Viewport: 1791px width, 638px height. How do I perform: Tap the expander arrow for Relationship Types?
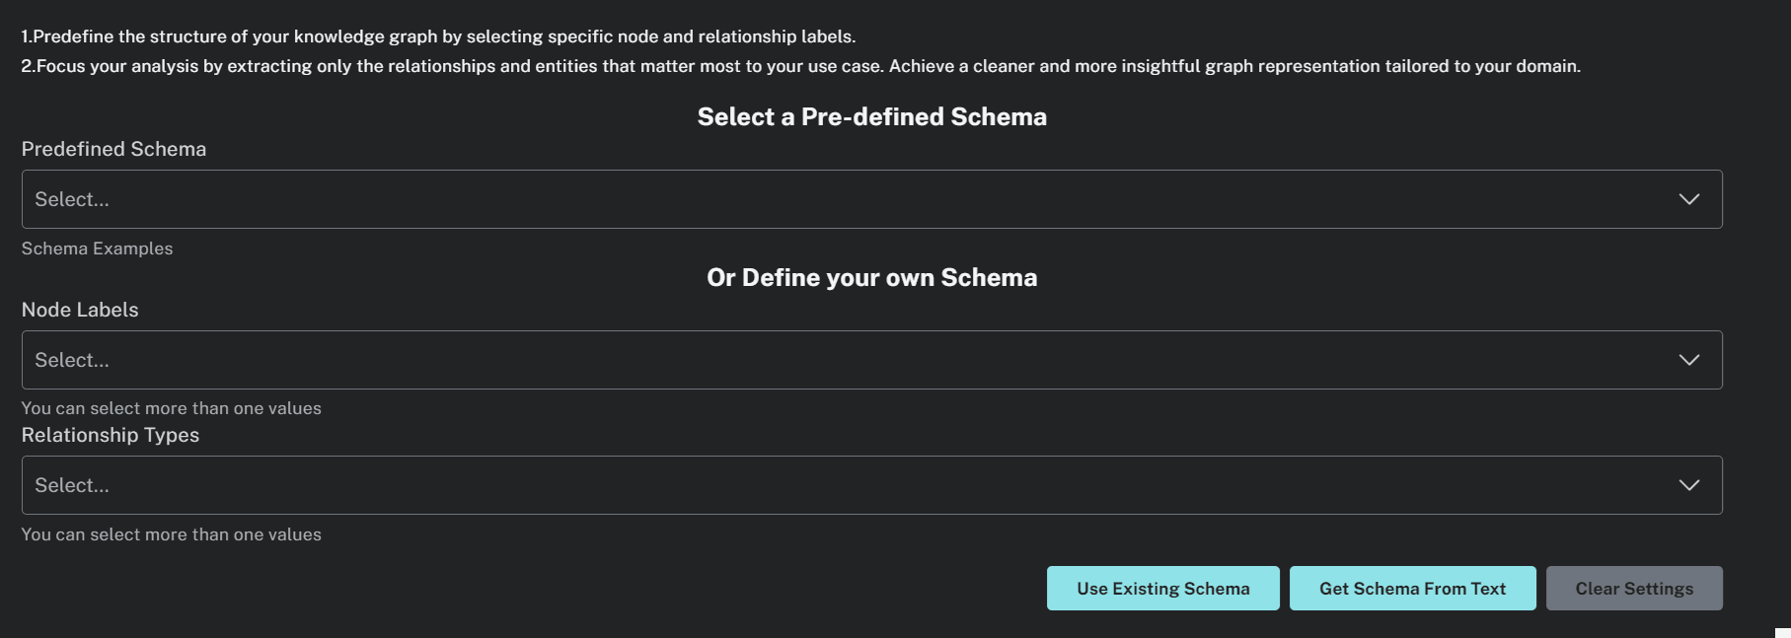pyautogui.click(x=1688, y=484)
